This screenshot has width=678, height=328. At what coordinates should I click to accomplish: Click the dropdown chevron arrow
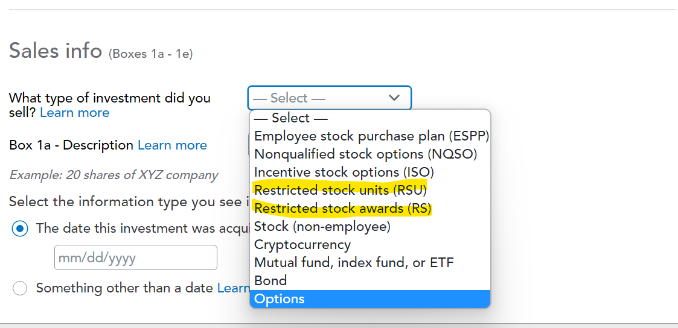(x=394, y=98)
